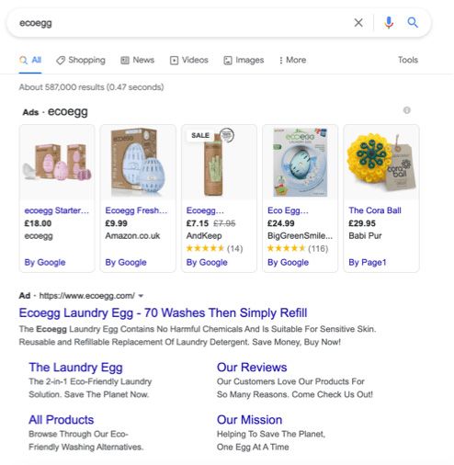The width and height of the screenshot is (454, 465).
Task: Visit the Our Reviews sitelink
Action: 252,368
